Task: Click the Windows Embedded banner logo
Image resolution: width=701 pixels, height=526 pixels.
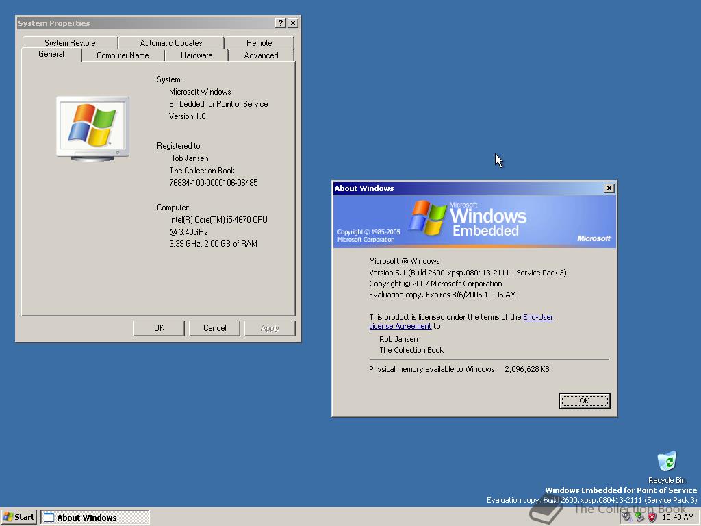Action: tap(468, 218)
